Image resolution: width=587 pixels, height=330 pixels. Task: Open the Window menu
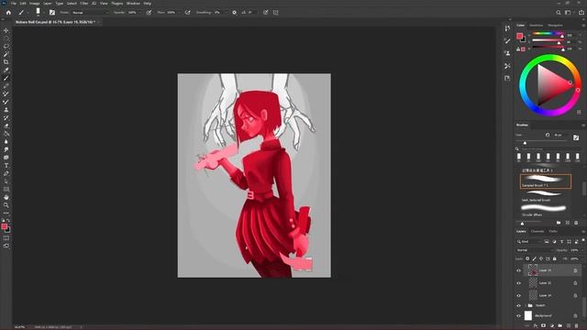(133, 4)
